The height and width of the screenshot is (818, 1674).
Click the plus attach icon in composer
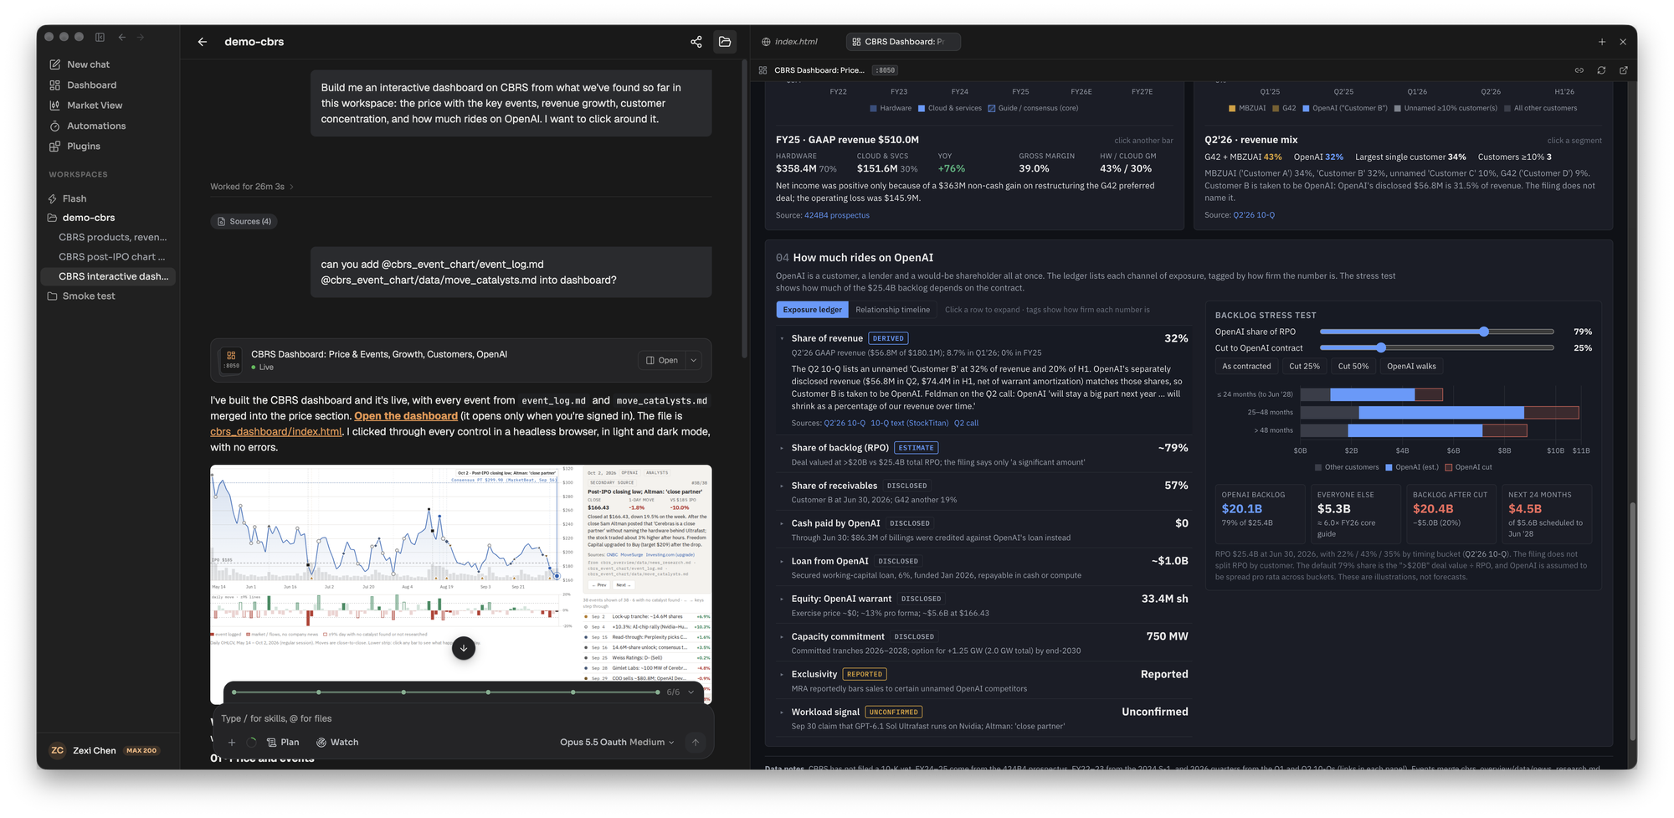point(232,743)
